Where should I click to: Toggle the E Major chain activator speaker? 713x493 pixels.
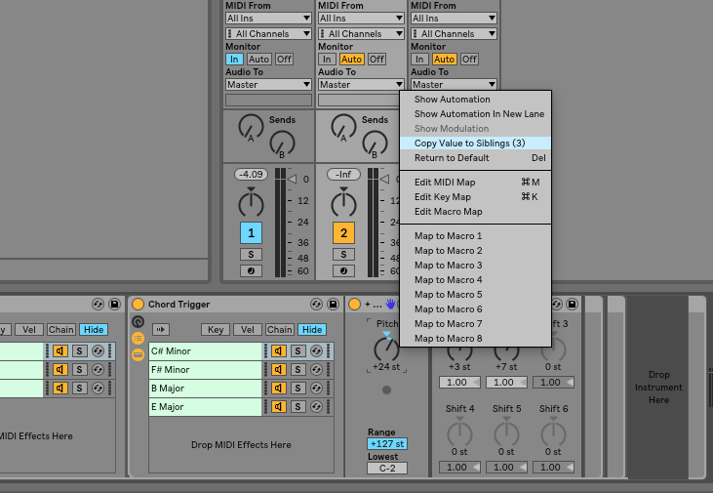click(x=279, y=407)
